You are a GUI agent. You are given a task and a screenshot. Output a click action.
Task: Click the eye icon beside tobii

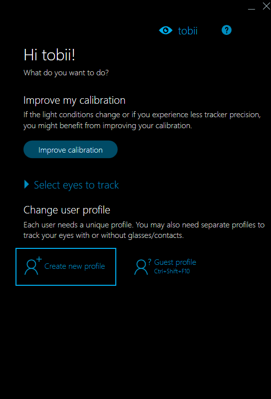point(166,30)
